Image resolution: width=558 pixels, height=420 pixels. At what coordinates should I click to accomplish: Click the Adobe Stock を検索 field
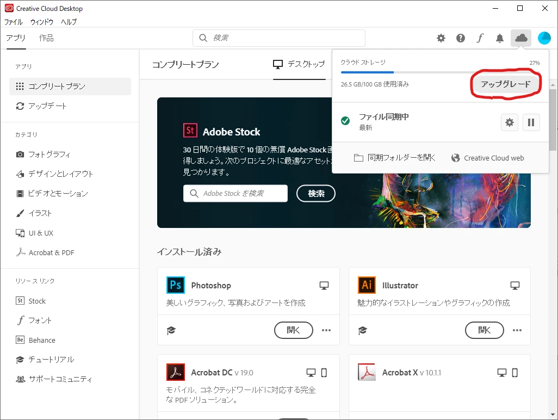(x=235, y=193)
